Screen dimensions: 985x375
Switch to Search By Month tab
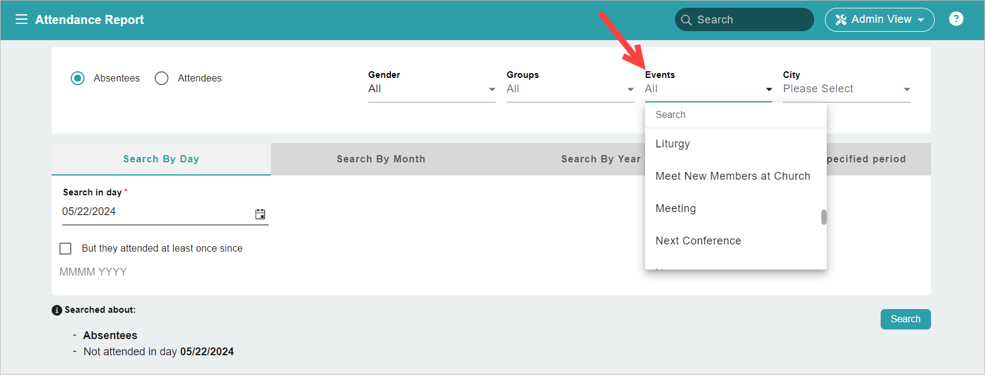tap(381, 159)
